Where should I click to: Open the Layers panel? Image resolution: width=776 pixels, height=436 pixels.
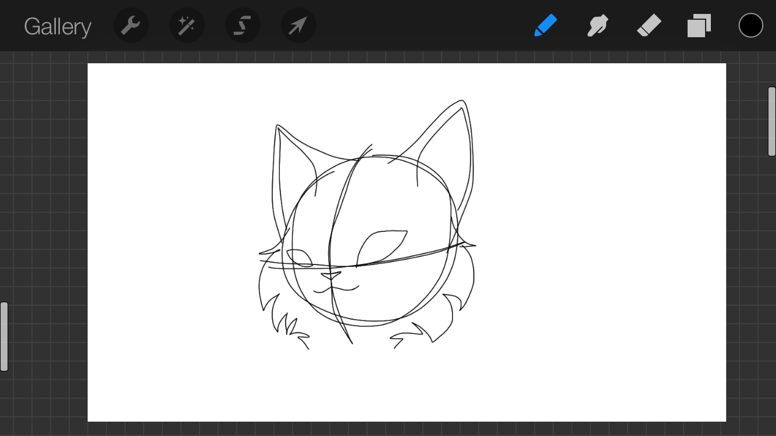click(x=699, y=26)
